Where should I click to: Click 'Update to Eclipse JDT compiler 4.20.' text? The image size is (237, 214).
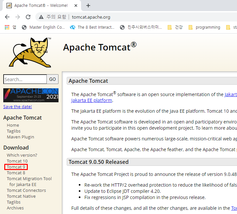(x=123, y=191)
